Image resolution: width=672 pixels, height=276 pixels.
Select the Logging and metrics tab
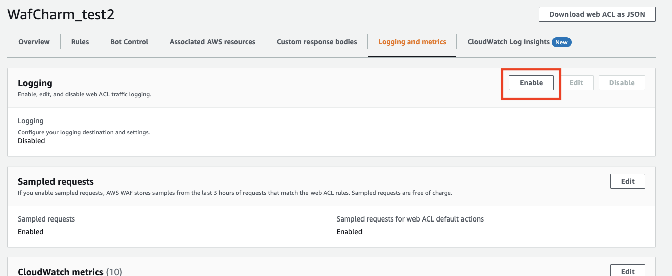412,42
